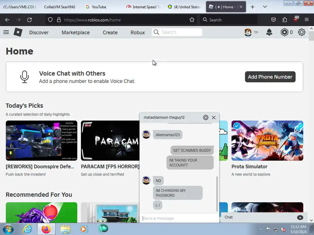Click the PARACAM [FPS HORROR] title

tap(110, 166)
